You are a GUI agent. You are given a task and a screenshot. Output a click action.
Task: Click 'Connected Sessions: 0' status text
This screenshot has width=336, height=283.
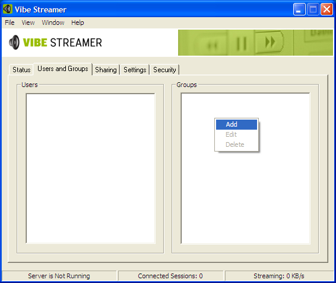(x=170, y=276)
